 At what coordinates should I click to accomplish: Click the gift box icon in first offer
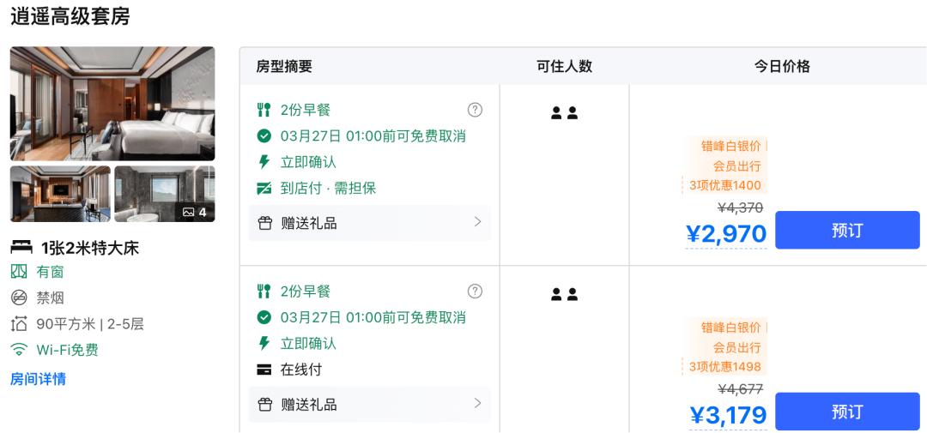[264, 223]
